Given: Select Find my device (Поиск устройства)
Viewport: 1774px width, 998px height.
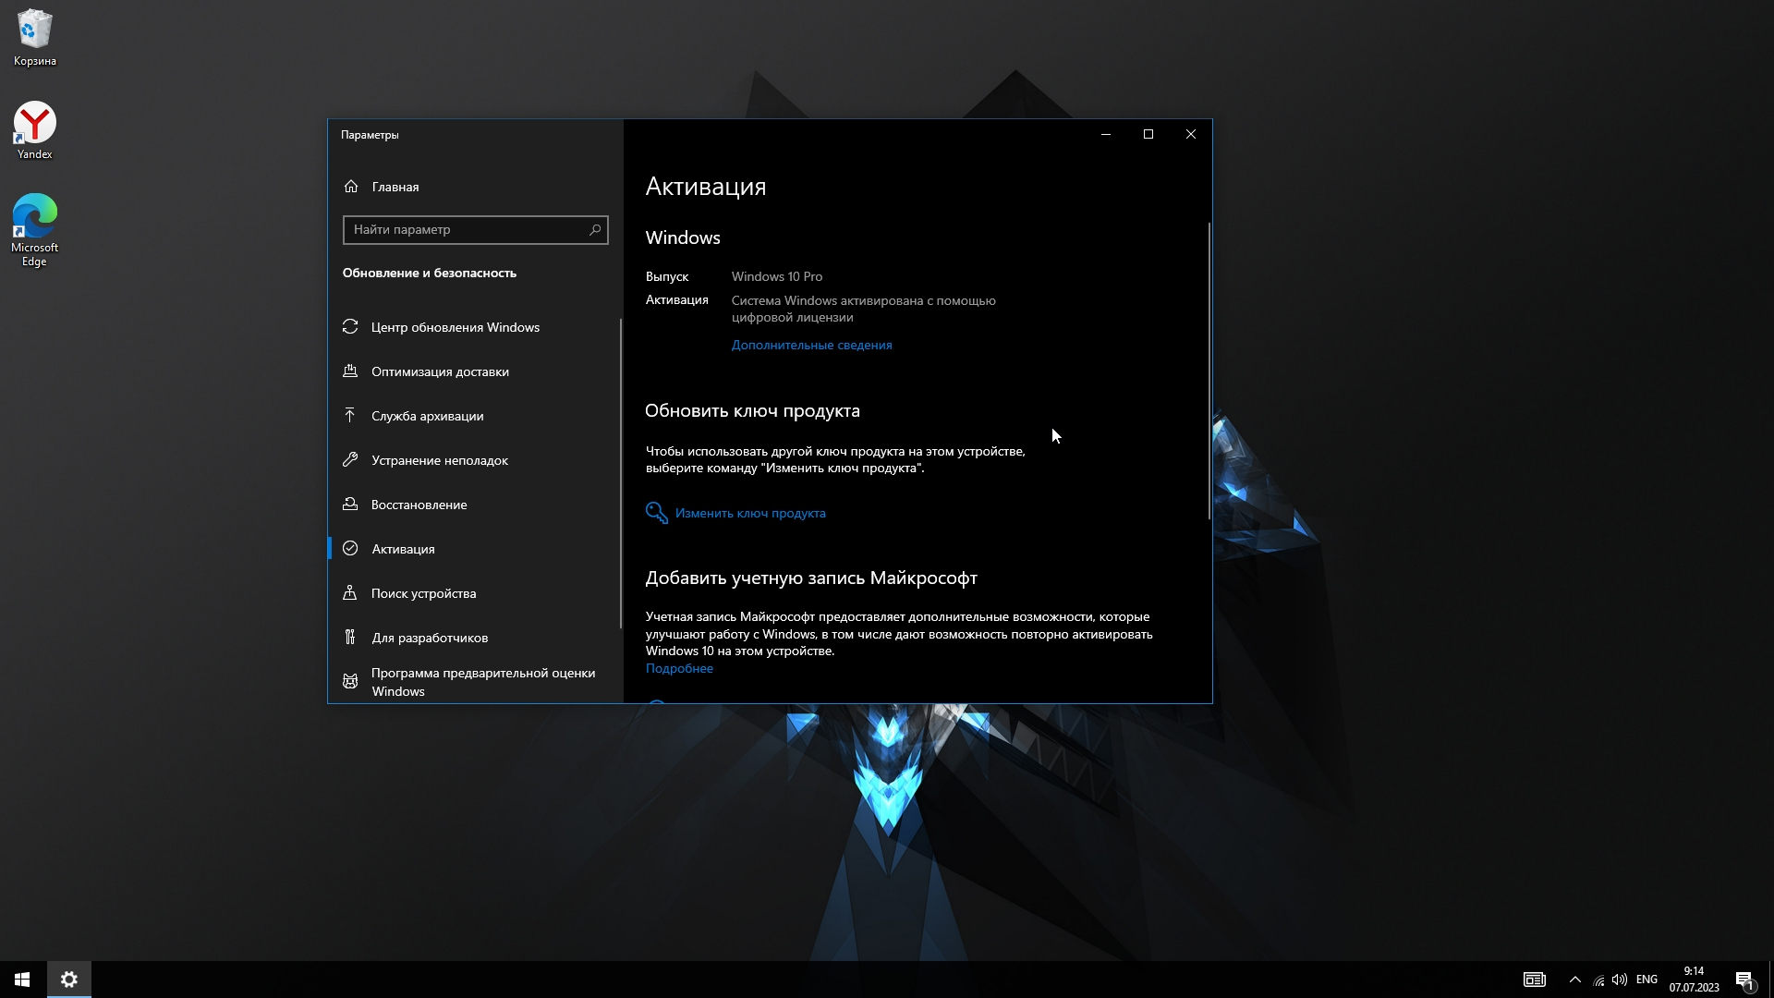Looking at the screenshot, I should 423,593.
